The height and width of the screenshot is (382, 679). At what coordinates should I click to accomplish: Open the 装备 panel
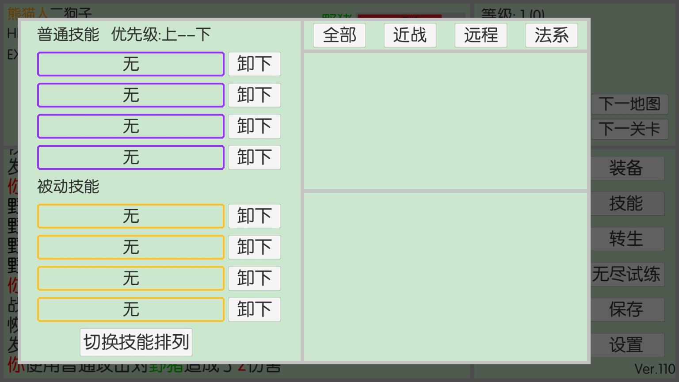(x=628, y=168)
